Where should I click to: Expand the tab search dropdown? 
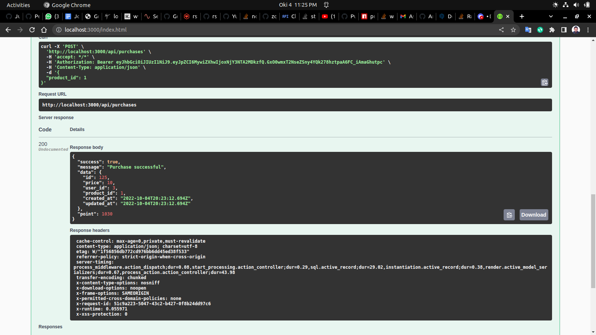pos(551,16)
